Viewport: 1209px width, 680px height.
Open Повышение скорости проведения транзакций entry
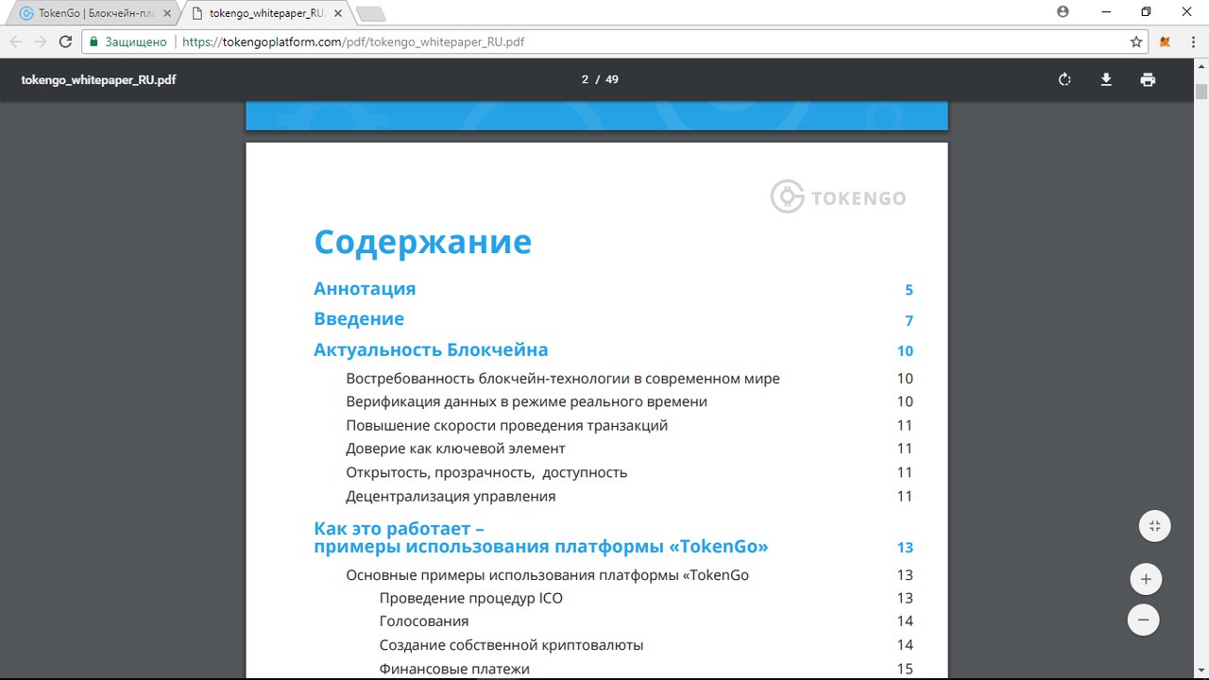coord(507,426)
